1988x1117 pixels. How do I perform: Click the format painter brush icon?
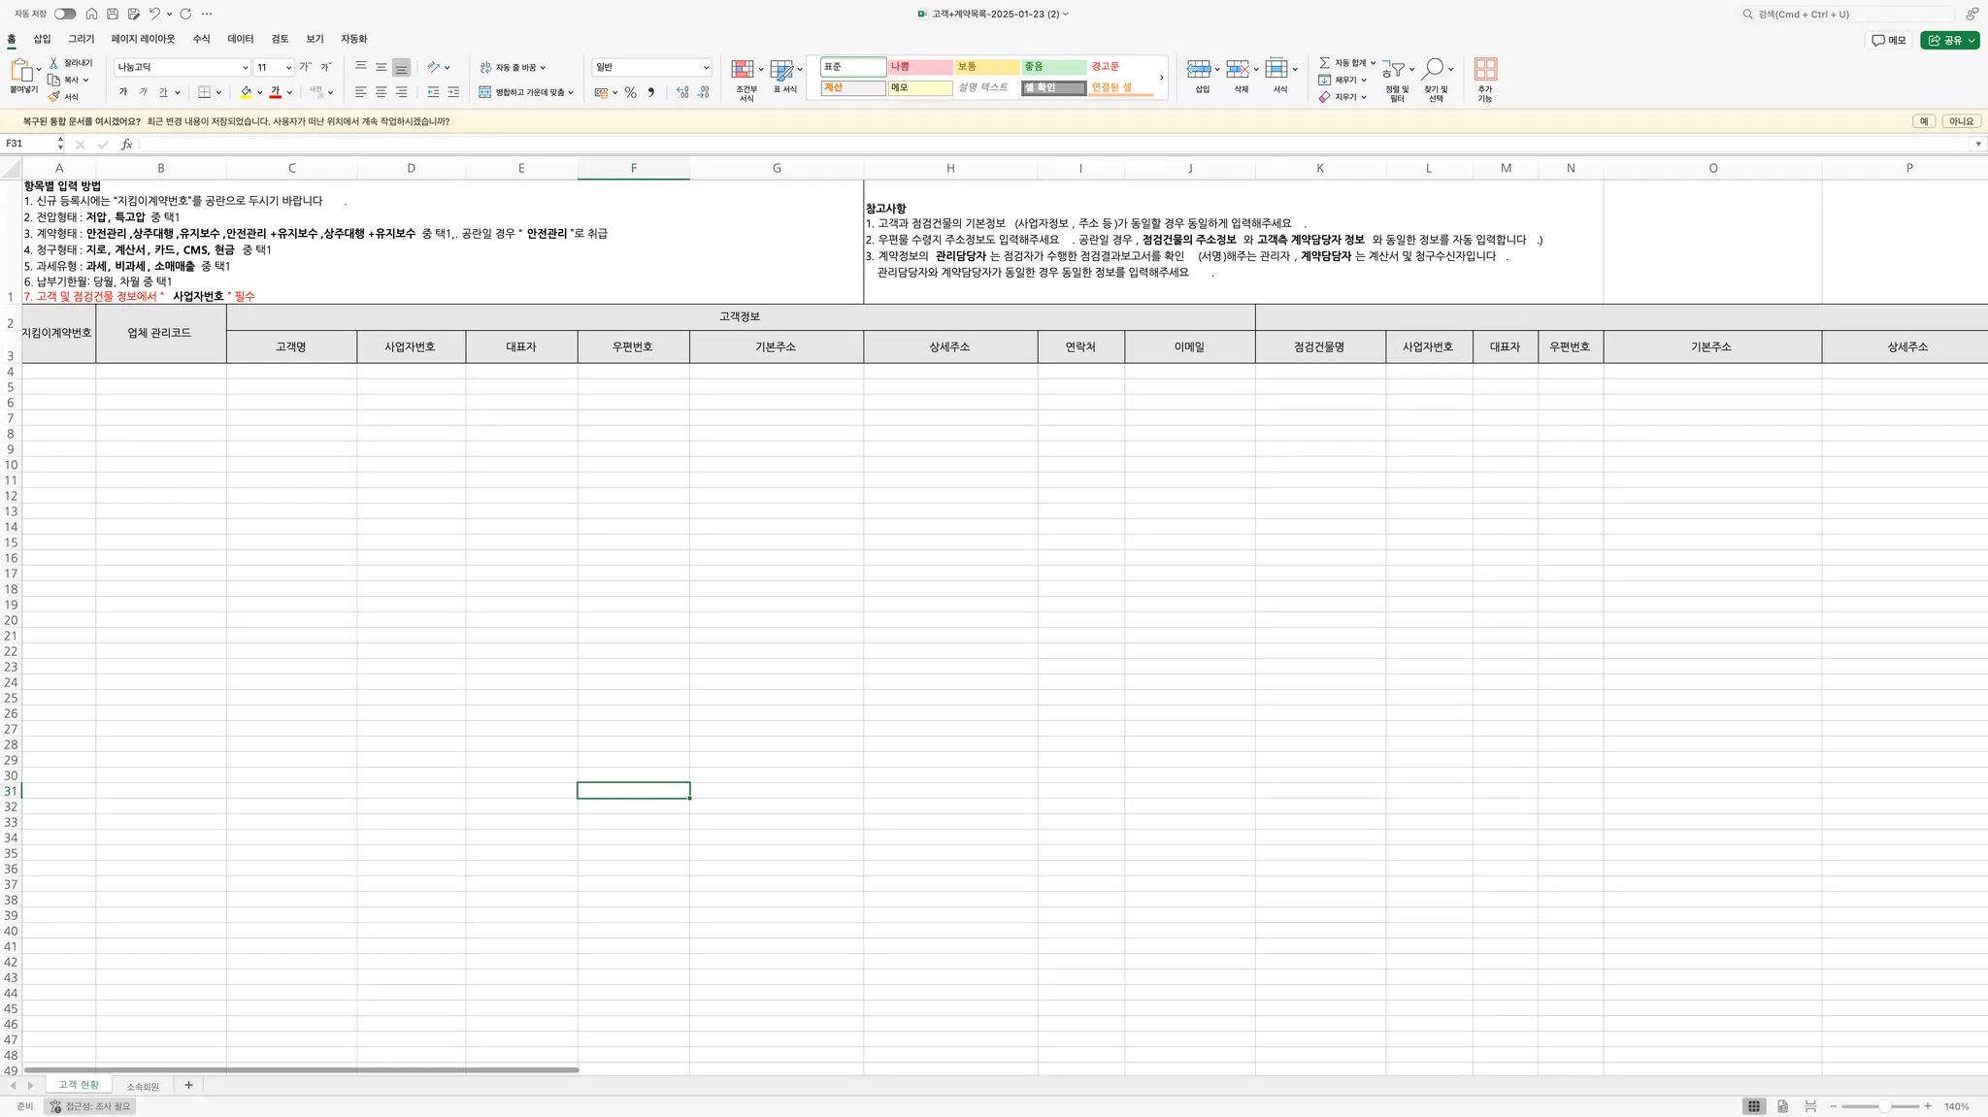[x=54, y=96]
